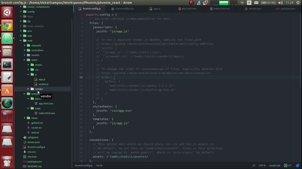Open web.ex in the tree
Image resolution: width=302 pixels, height=169 pixels.
coord(35,132)
